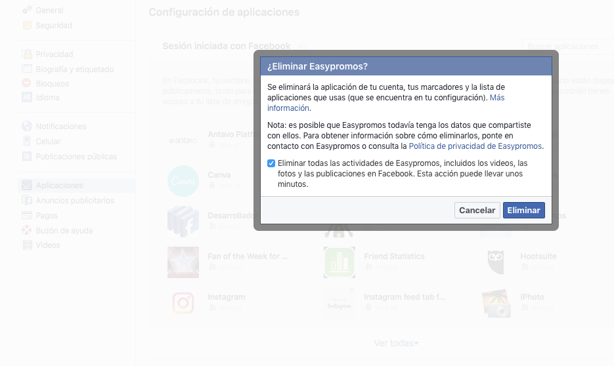This screenshot has height=366, width=614.
Task: Open Videos settings in sidebar
Action: click(48, 245)
